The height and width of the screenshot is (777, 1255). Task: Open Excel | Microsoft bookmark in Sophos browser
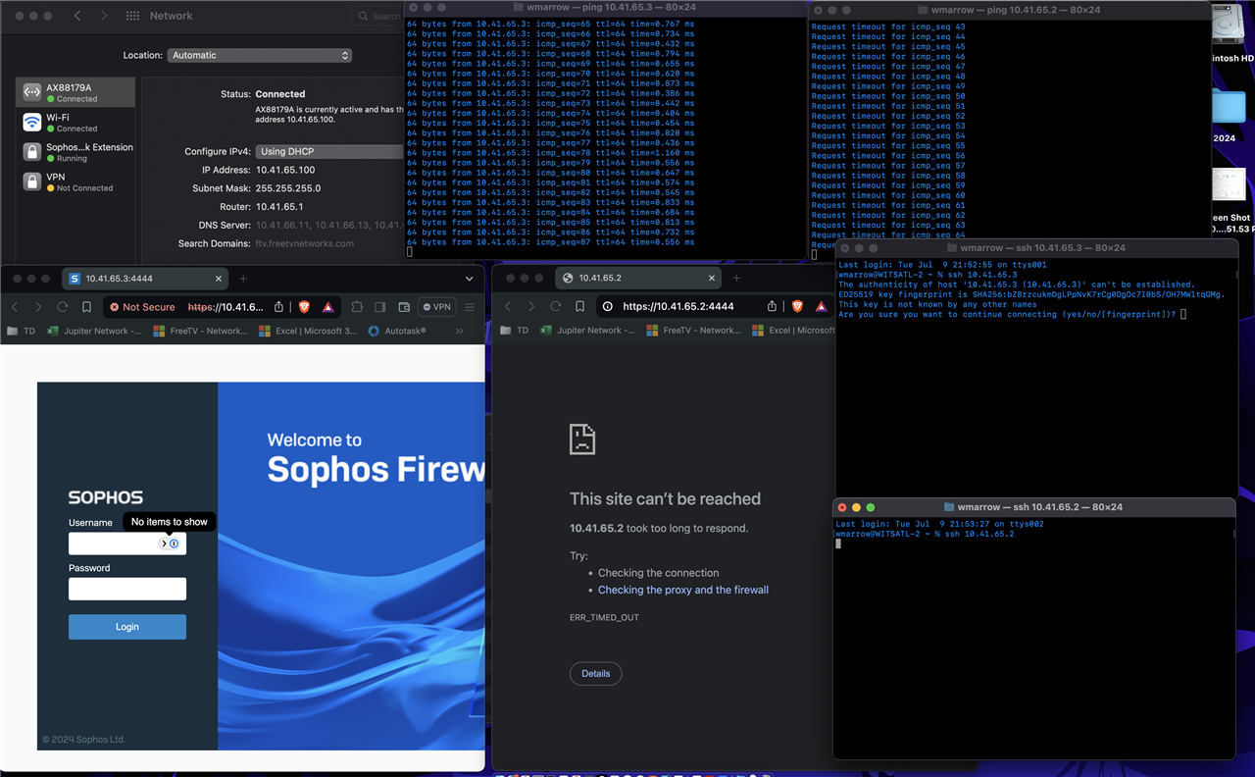click(x=308, y=332)
